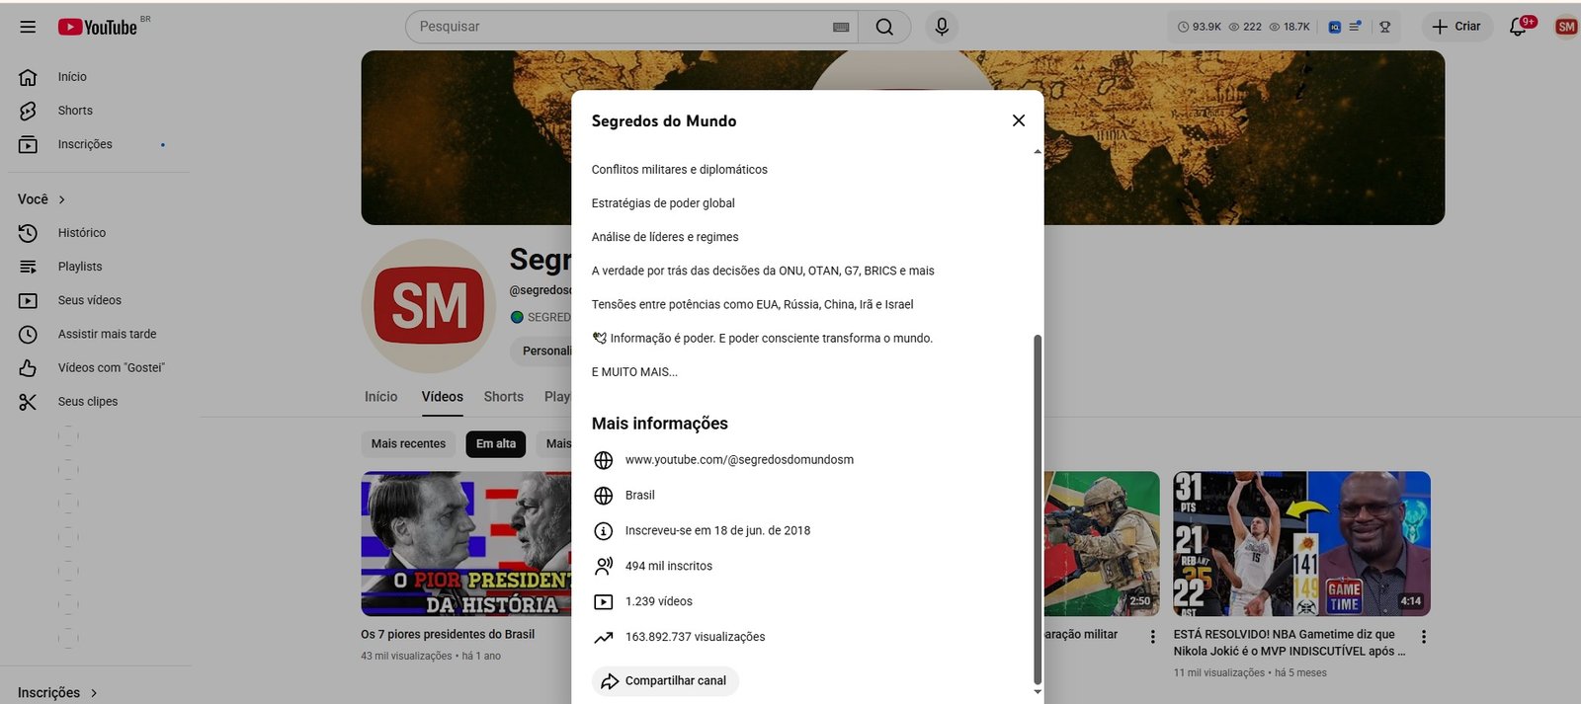Click the magnifier search button

pyautogui.click(x=884, y=27)
